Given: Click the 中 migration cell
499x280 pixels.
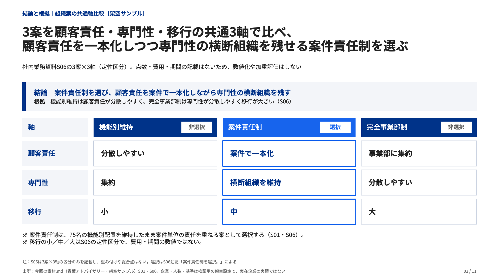Looking at the screenshot, I should pyautogui.click(x=289, y=212).
